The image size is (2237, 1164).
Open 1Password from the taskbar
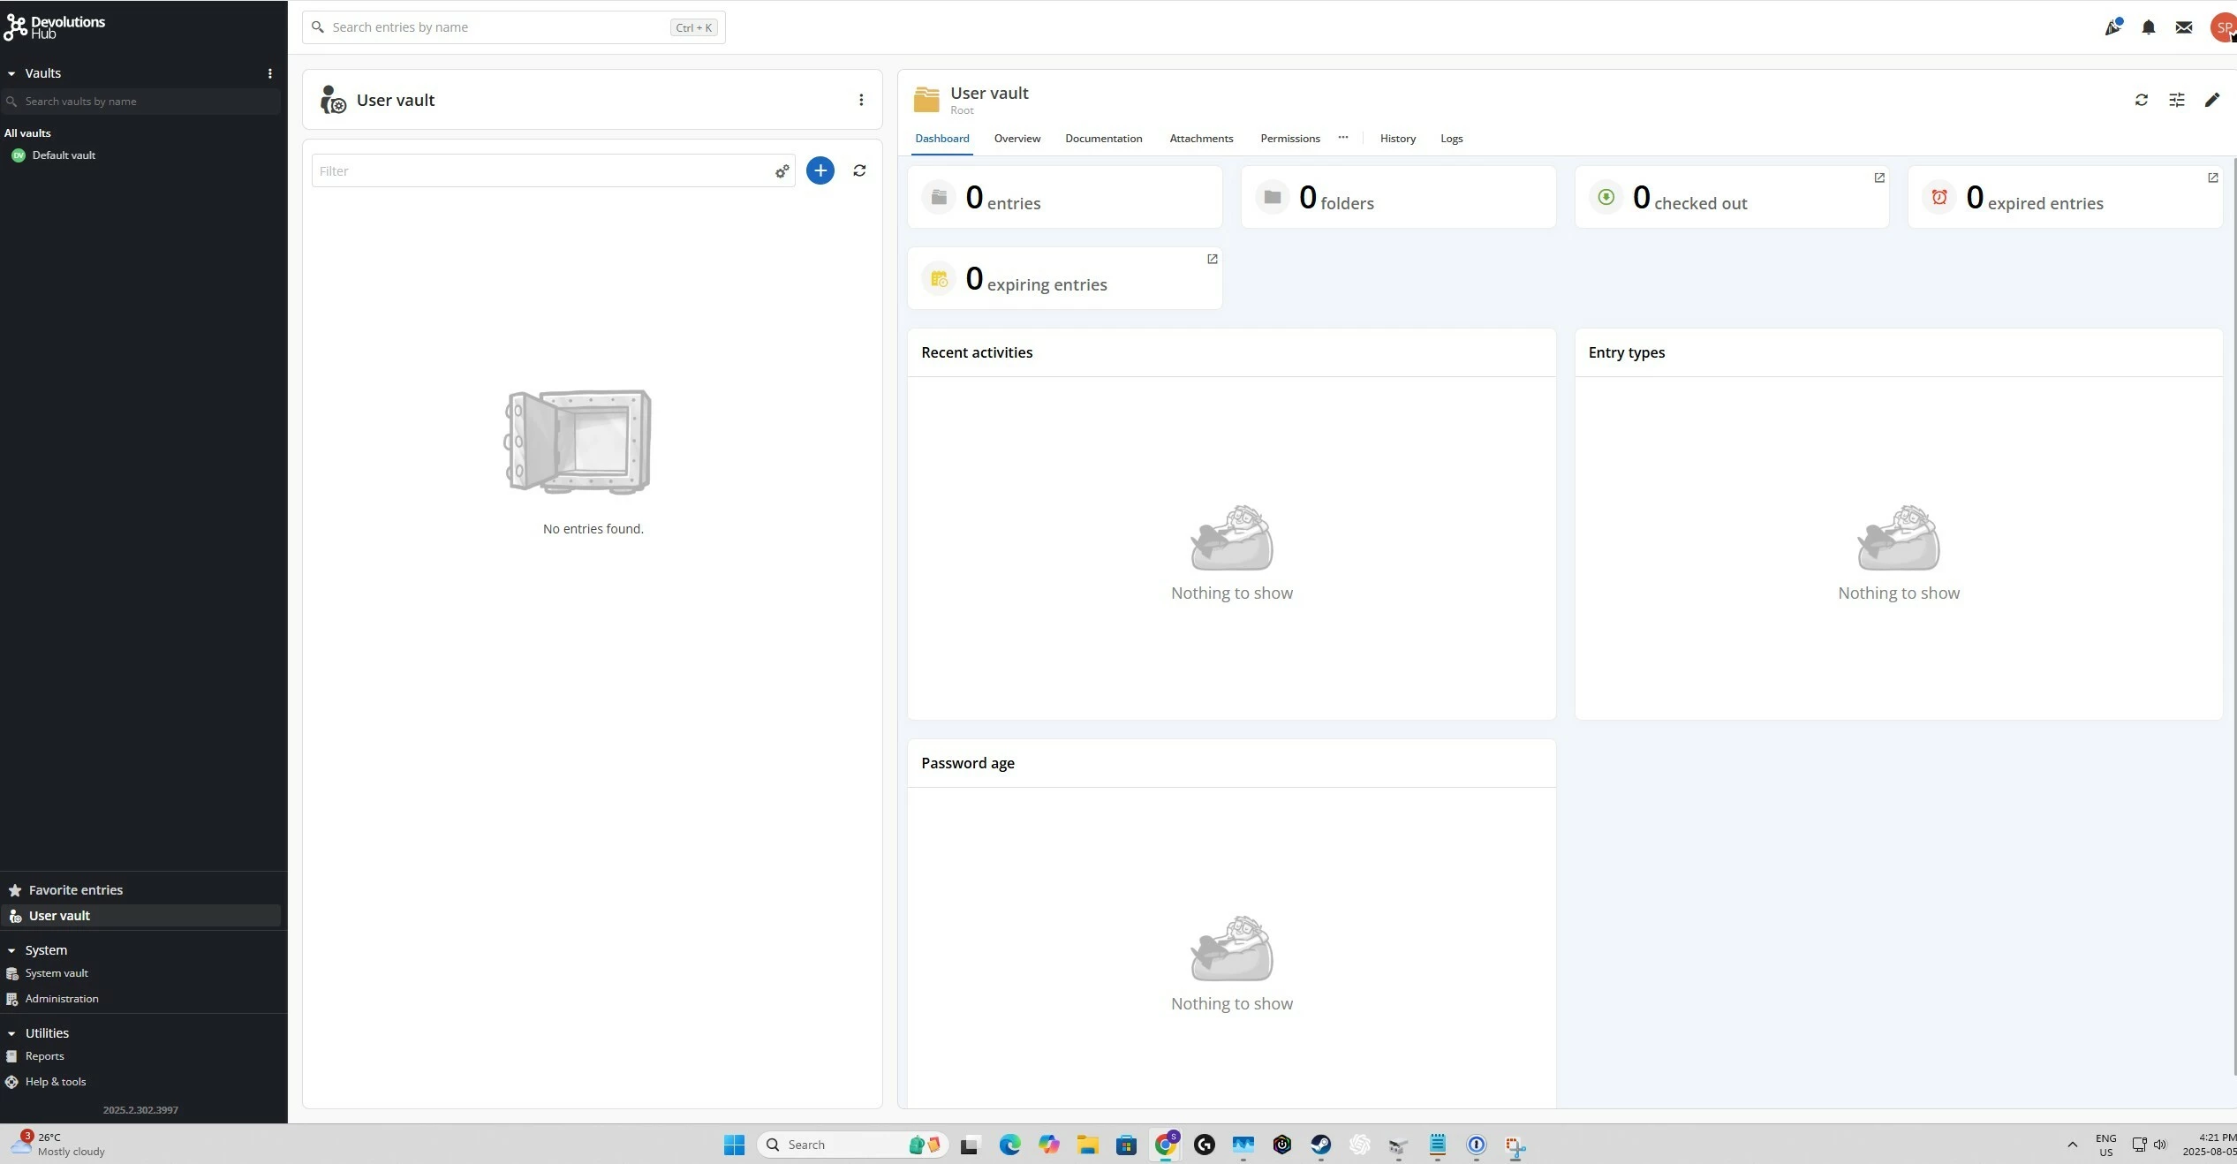pos(1477,1145)
